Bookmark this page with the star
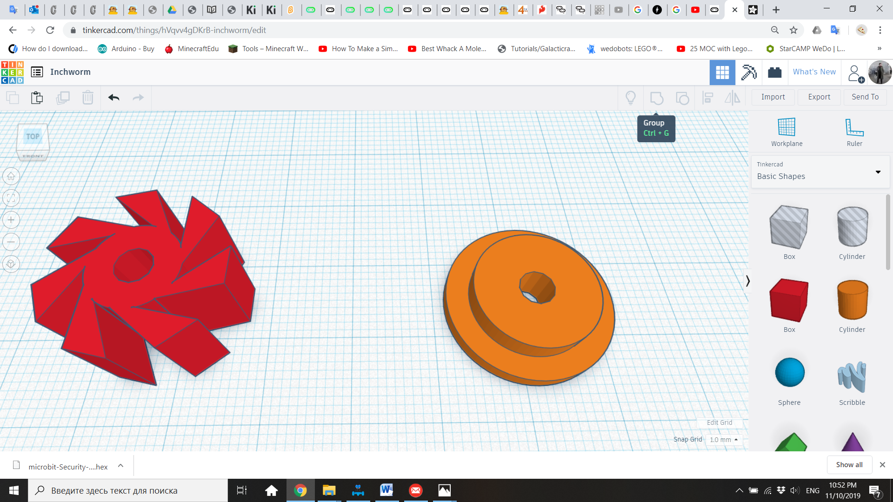 (793, 30)
